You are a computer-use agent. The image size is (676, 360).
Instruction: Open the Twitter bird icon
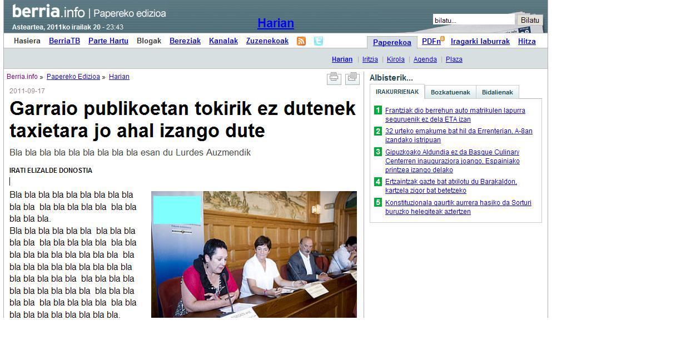click(x=318, y=41)
